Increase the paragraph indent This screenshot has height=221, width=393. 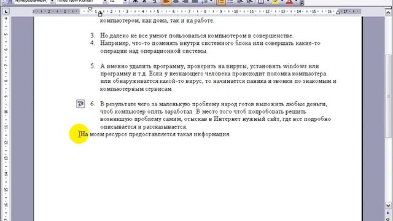[250, 1]
